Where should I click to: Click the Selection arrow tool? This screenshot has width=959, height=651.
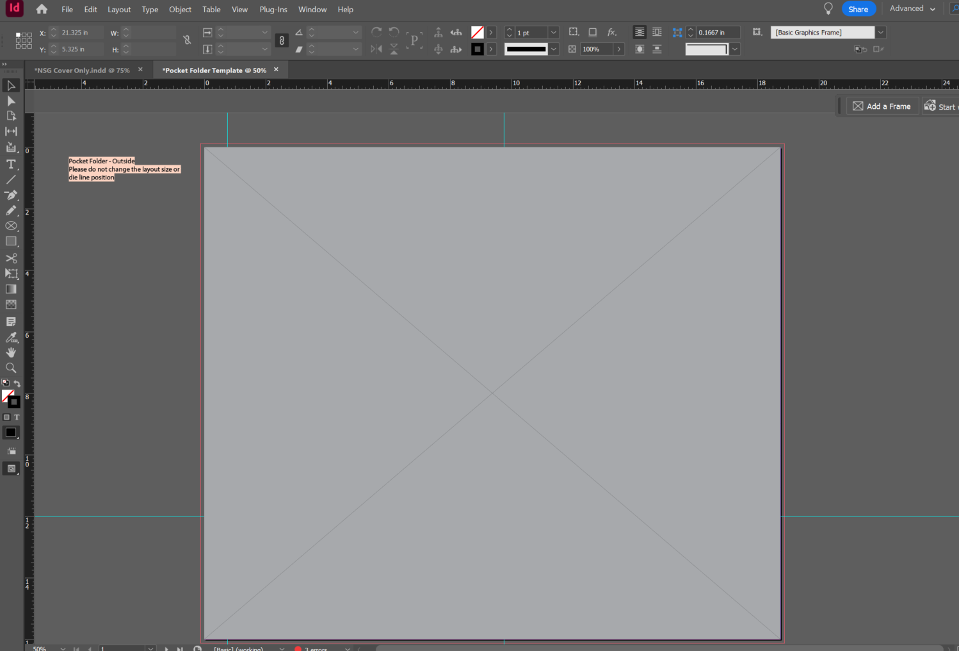click(11, 85)
